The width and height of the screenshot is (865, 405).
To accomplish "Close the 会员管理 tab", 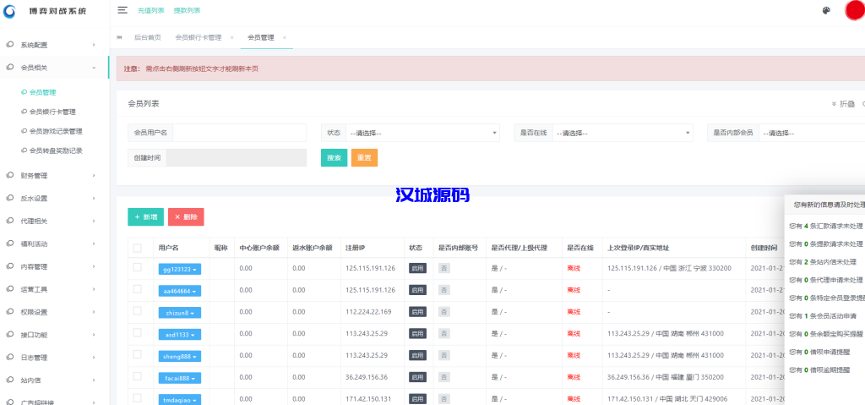I will pyautogui.click(x=285, y=37).
